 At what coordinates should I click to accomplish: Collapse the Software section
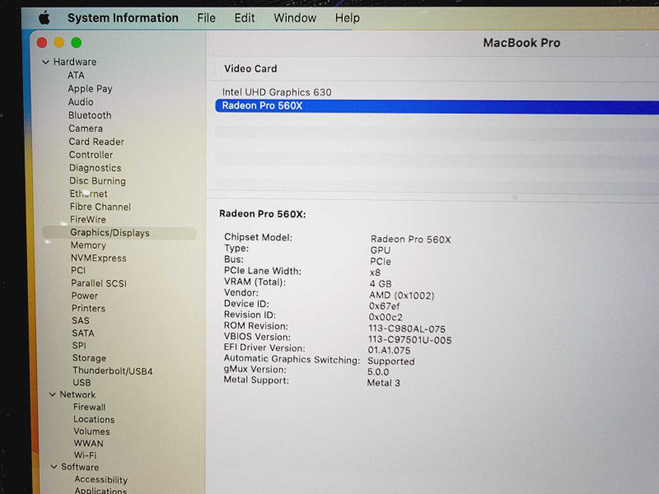(54, 467)
